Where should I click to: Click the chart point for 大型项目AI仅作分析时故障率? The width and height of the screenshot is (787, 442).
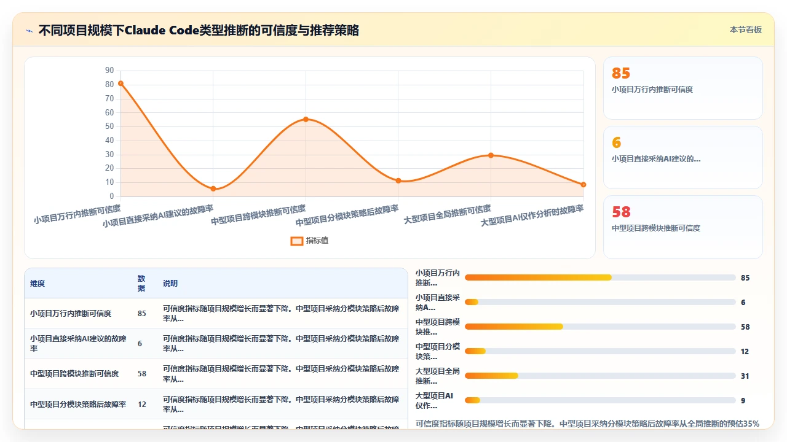tap(583, 185)
